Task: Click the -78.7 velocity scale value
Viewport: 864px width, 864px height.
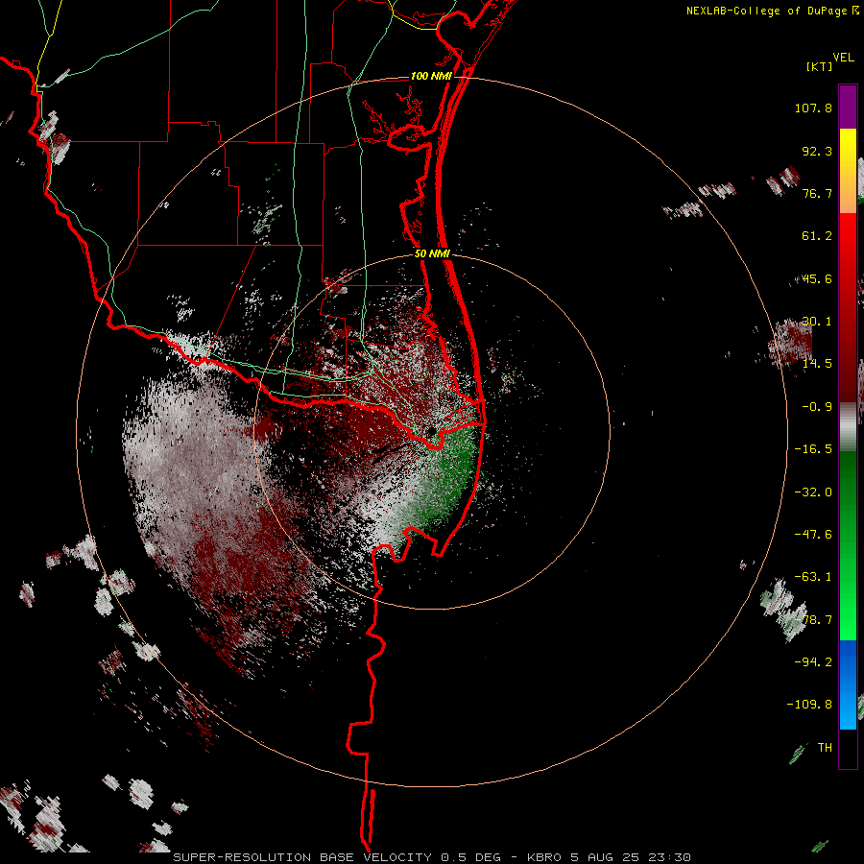Action: [813, 620]
